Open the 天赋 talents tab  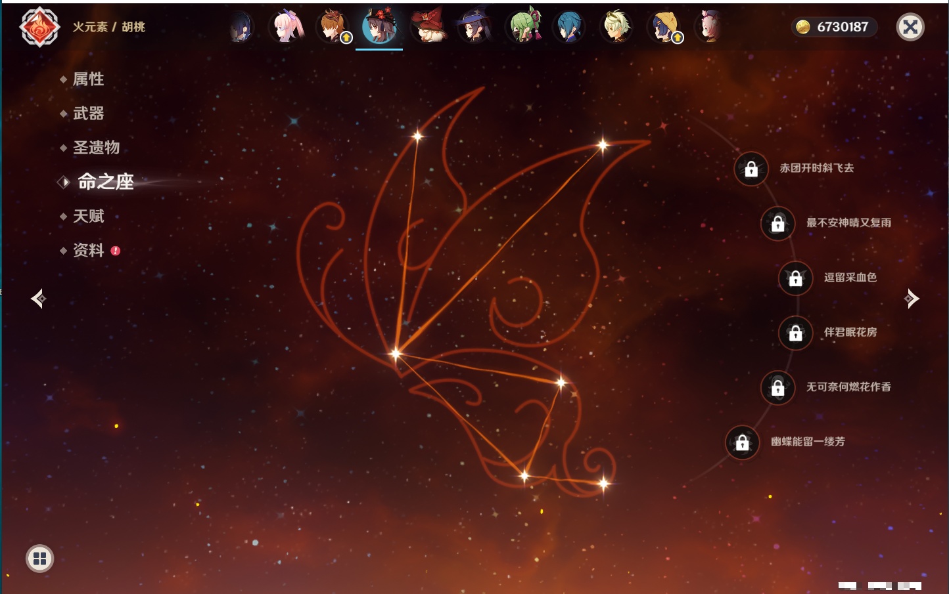click(88, 216)
